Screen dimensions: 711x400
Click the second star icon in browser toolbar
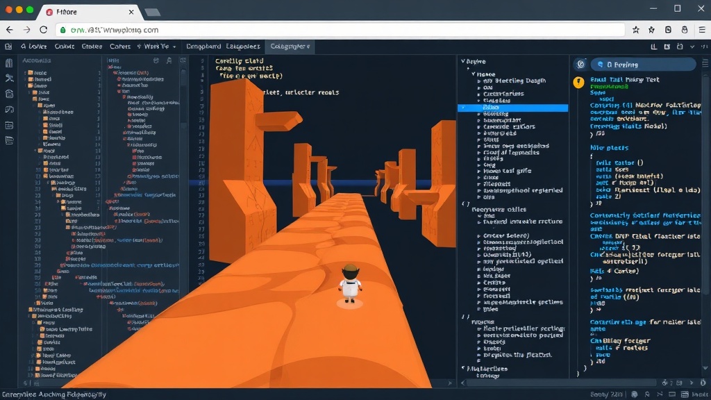click(651, 30)
